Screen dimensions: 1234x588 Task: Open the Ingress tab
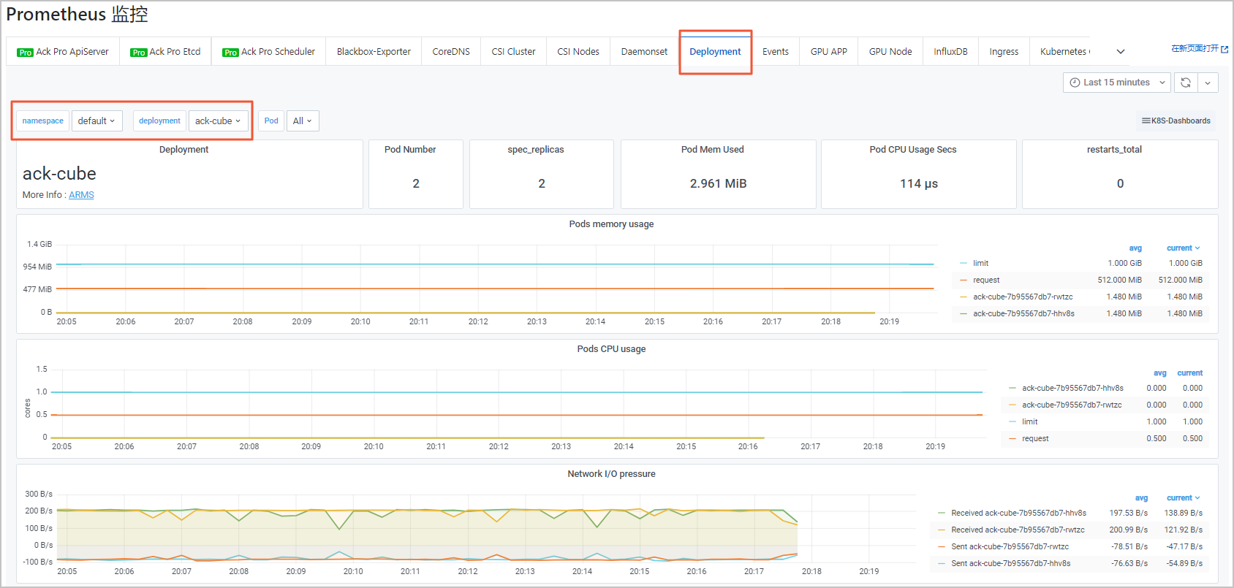(1004, 52)
